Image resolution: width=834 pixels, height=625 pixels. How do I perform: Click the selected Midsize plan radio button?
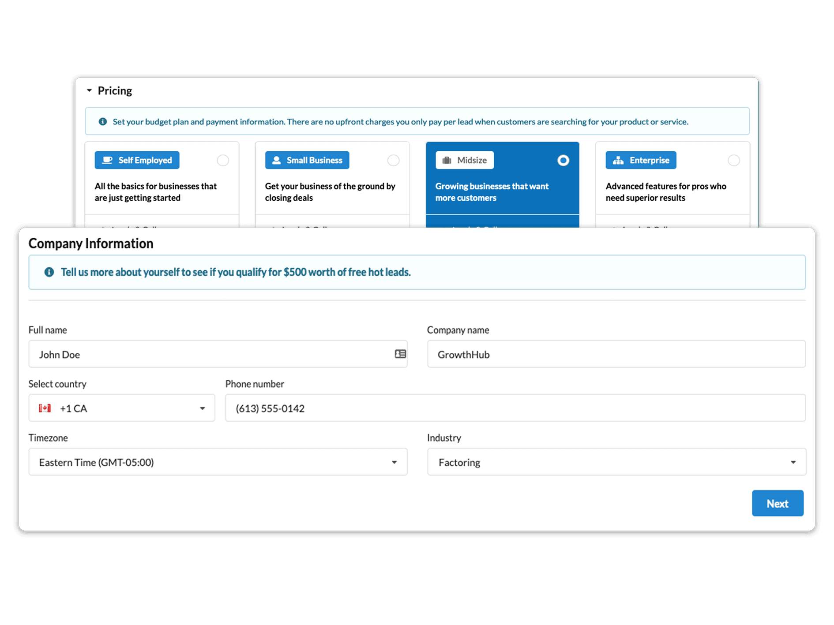pyautogui.click(x=563, y=160)
